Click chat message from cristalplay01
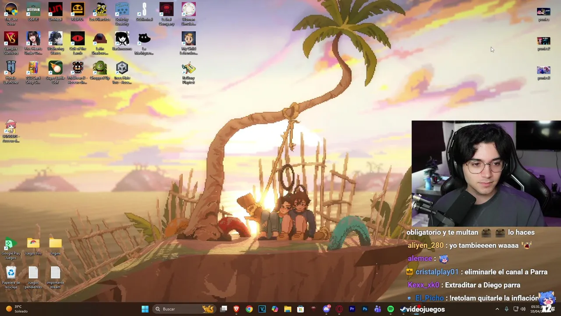 477,272
